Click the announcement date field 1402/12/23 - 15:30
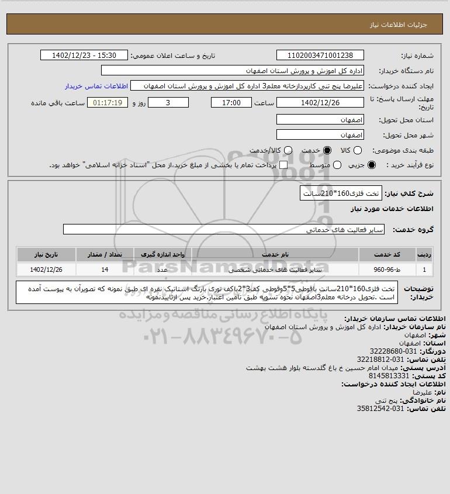Image resolution: width=450 pixels, height=494 pixels. [84, 55]
